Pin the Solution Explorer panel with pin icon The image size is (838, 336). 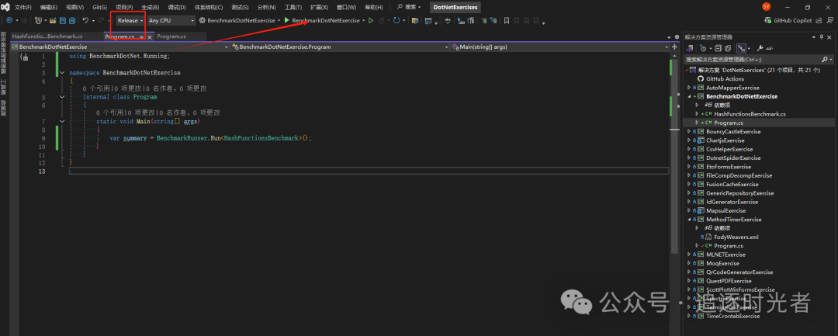pyautogui.click(x=822, y=36)
